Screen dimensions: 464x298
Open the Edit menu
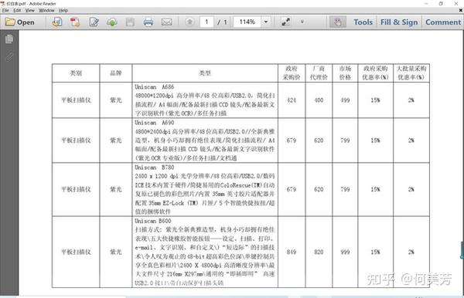(x=17, y=10)
